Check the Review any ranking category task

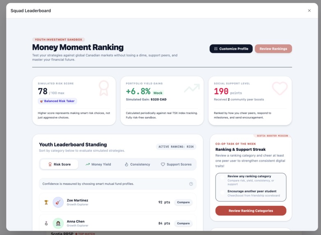(x=222, y=177)
